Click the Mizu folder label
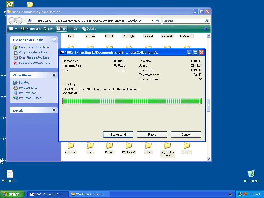Screen dimensions: 264x198 coord(71,36)
